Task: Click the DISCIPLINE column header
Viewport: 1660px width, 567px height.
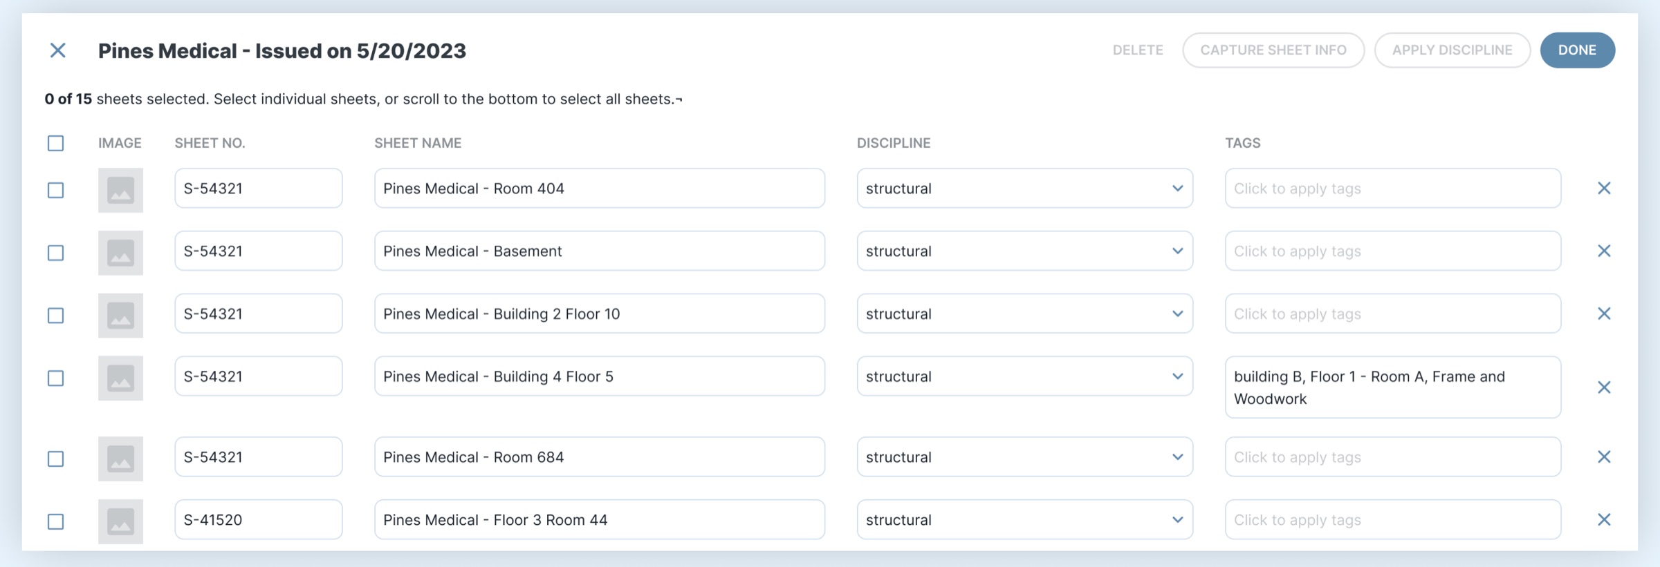Action: pos(894,143)
